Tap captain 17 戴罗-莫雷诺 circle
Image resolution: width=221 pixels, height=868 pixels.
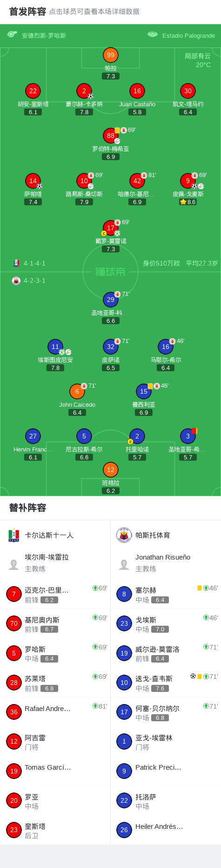click(x=111, y=228)
